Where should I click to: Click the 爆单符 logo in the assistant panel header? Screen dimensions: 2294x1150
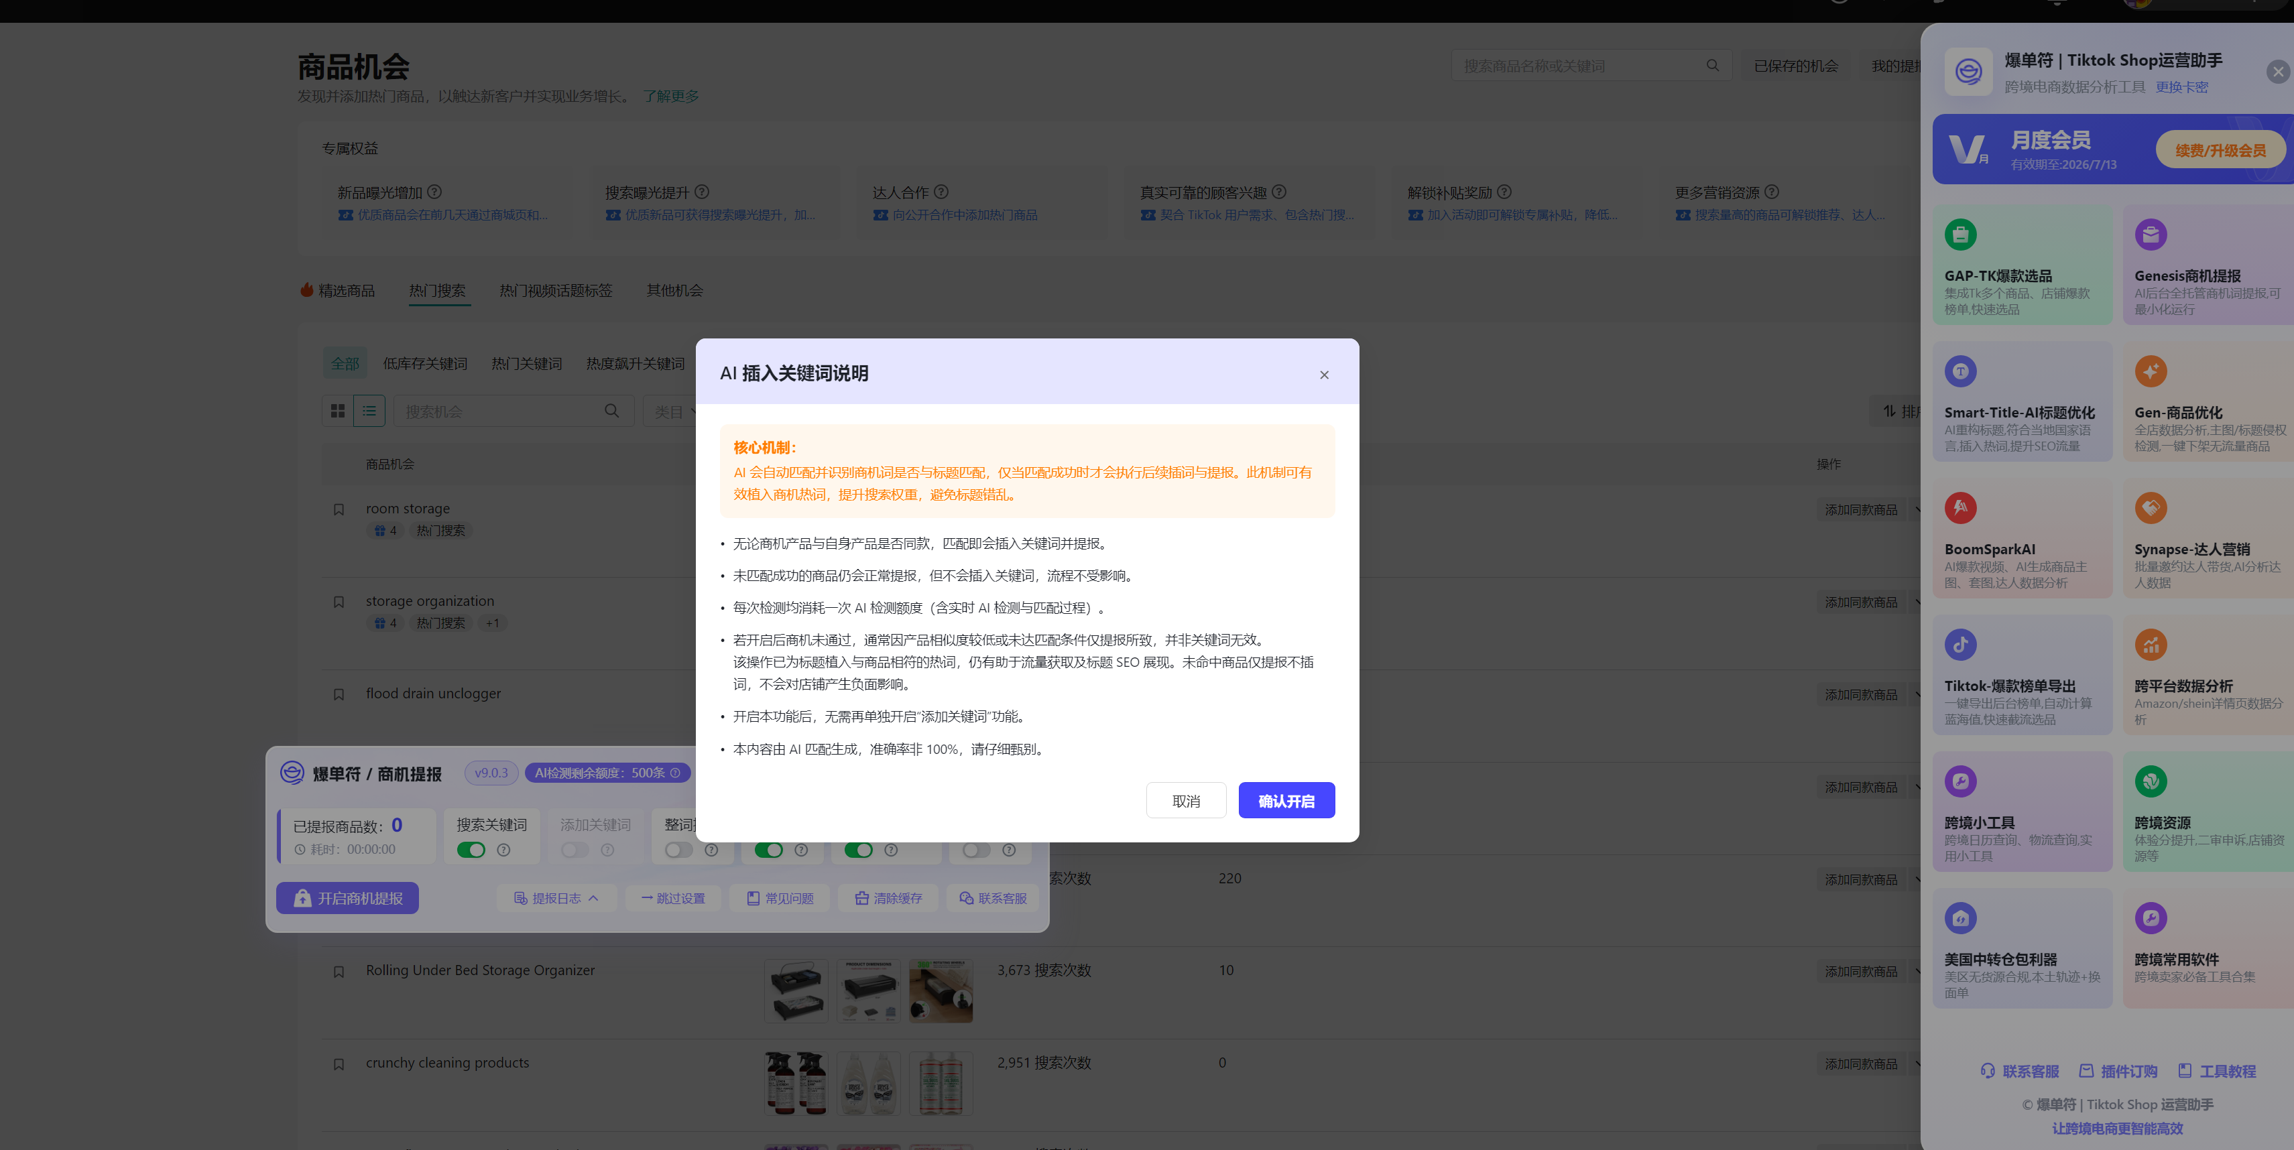coord(1968,71)
